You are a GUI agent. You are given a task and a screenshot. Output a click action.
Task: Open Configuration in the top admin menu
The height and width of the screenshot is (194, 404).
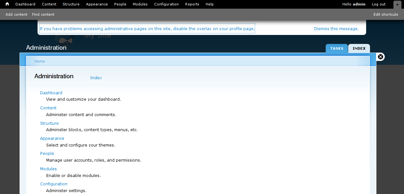pos(166,4)
